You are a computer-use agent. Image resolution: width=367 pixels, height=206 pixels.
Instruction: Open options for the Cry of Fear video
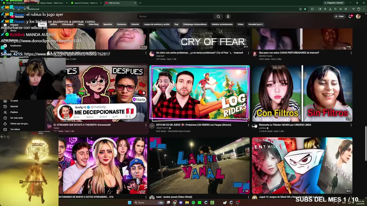(248, 53)
